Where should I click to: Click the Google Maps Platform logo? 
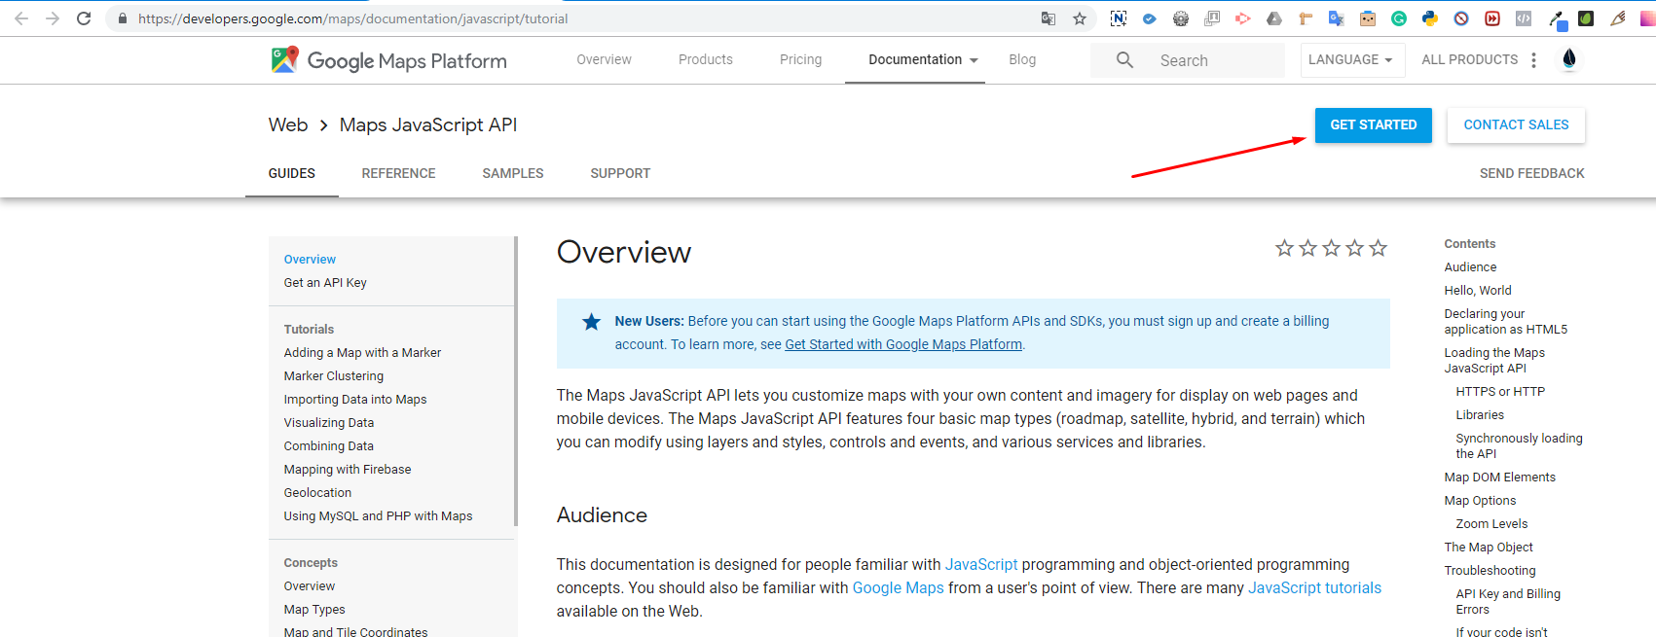388,60
